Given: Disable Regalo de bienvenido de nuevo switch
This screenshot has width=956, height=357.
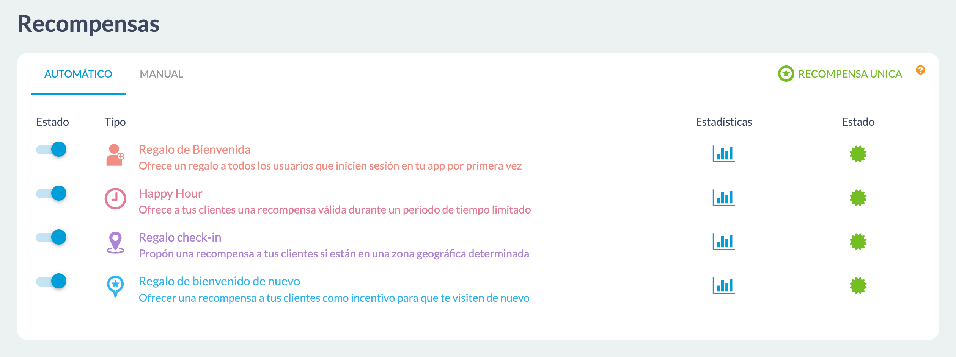Looking at the screenshot, I should coord(52,281).
